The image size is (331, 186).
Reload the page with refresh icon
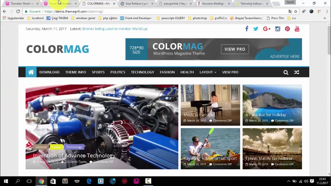pyautogui.click(x=18, y=11)
